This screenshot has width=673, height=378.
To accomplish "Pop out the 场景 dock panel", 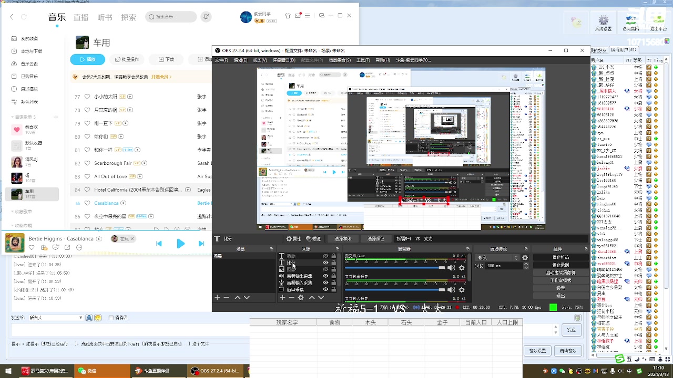I will click(x=272, y=249).
